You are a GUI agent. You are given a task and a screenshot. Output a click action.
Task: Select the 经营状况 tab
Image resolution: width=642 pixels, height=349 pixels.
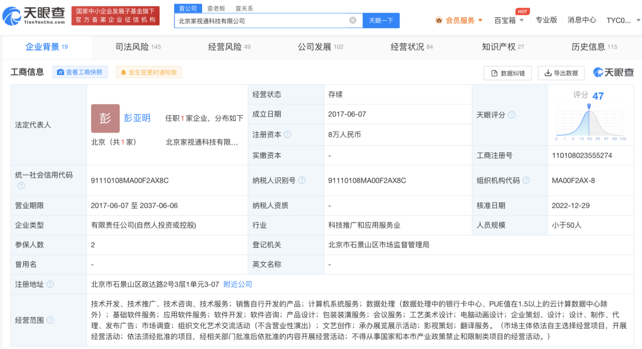tap(411, 47)
